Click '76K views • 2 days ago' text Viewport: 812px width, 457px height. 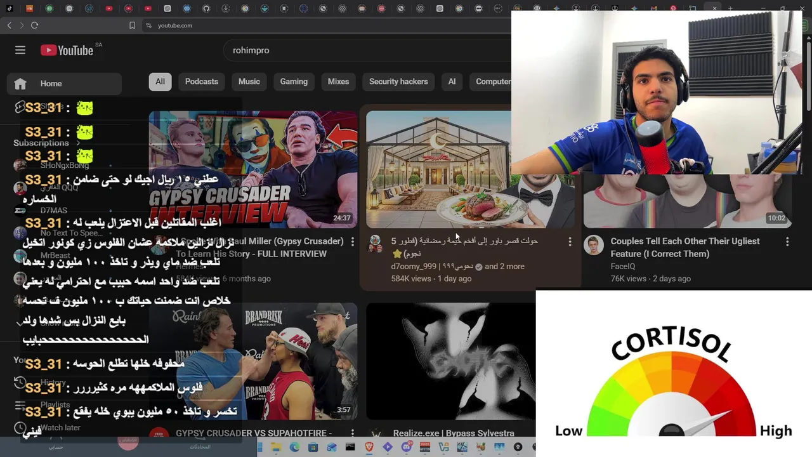click(650, 279)
